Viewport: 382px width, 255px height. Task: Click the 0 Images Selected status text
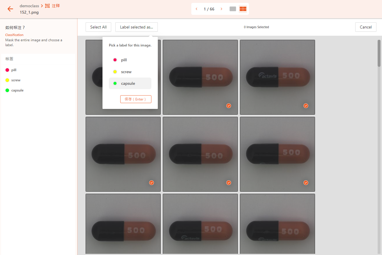coord(257,27)
